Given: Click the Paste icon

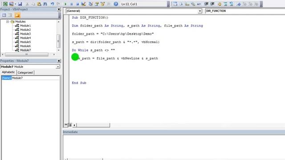Looking at the screenshot, I should click(39, 4).
